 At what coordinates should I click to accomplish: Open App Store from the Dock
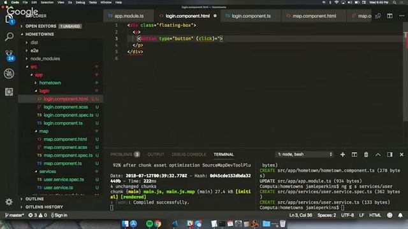point(133,224)
